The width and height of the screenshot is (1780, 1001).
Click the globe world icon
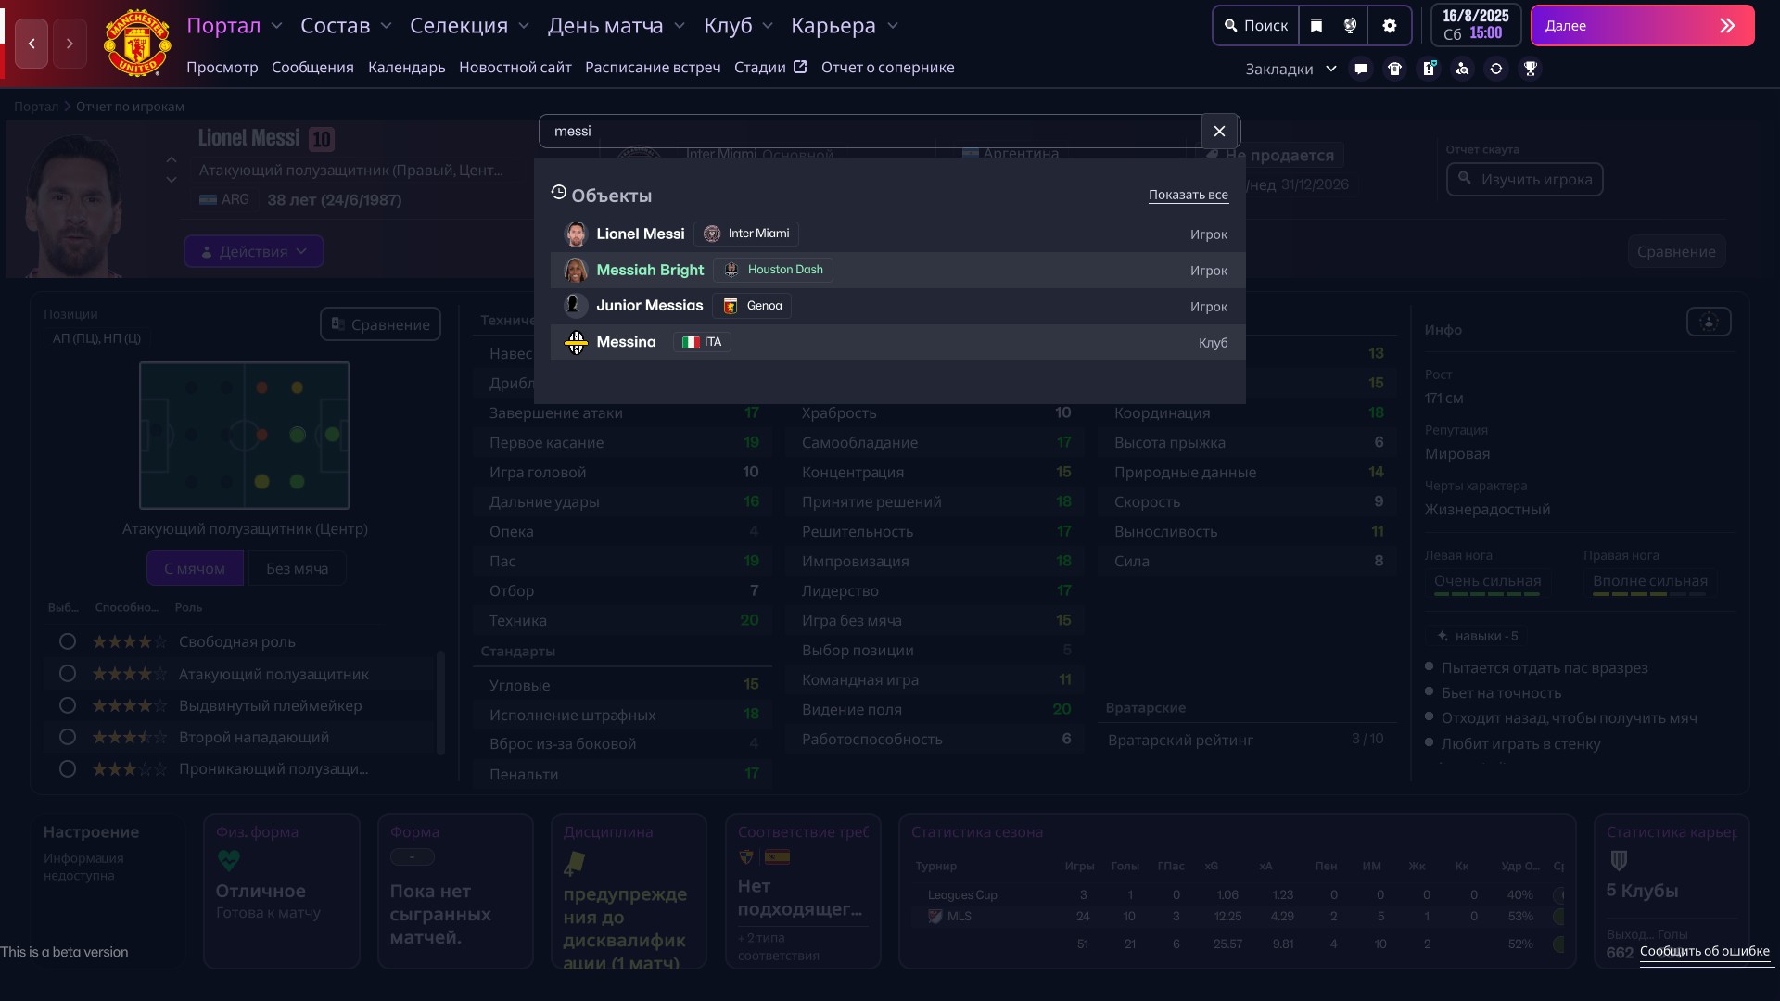click(1350, 26)
